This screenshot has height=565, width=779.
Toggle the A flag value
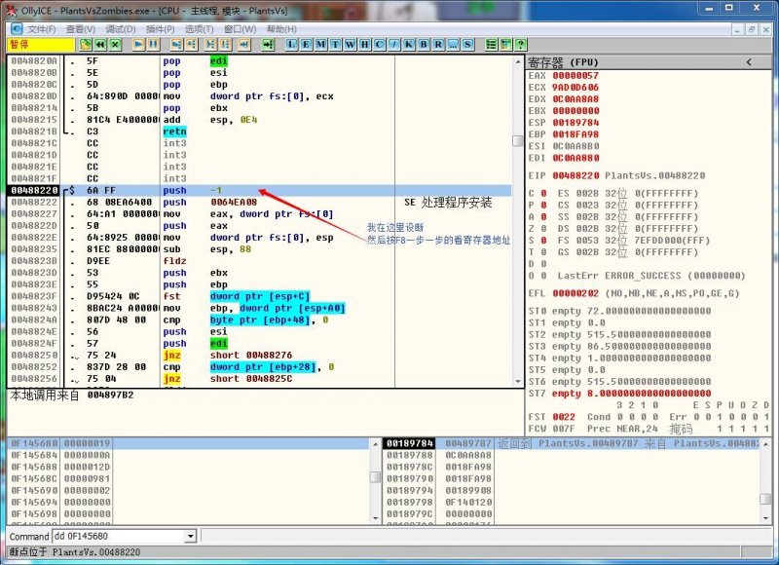click(544, 217)
